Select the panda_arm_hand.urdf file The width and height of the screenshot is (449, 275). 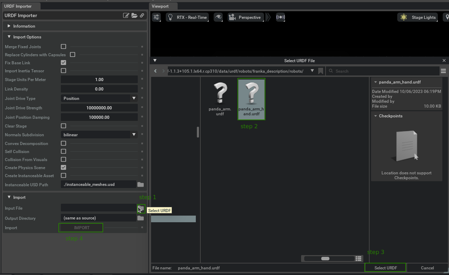pos(251,99)
